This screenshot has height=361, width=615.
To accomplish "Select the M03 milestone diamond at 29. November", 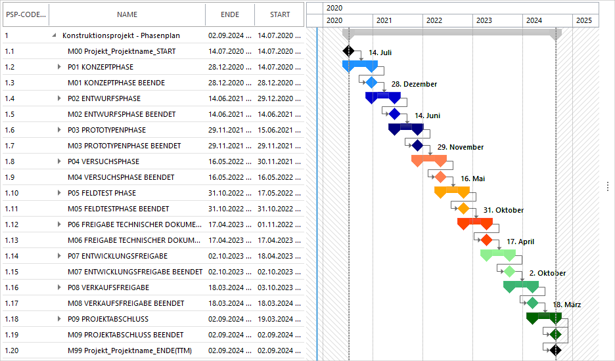I will 417,146.
